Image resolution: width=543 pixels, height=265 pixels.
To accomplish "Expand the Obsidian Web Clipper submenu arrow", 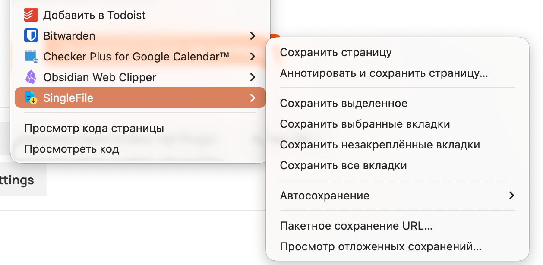I will click(253, 77).
